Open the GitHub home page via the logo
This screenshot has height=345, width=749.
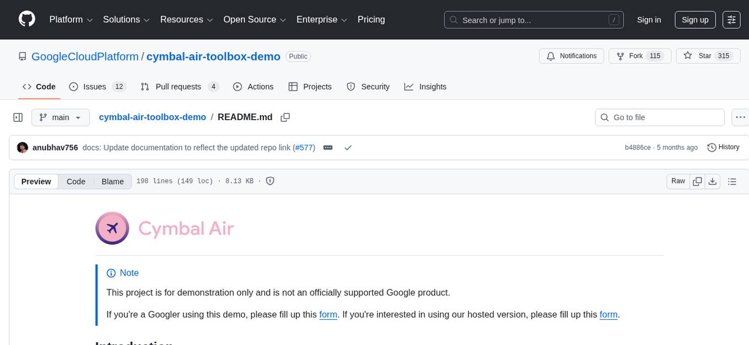pyautogui.click(x=26, y=19)
